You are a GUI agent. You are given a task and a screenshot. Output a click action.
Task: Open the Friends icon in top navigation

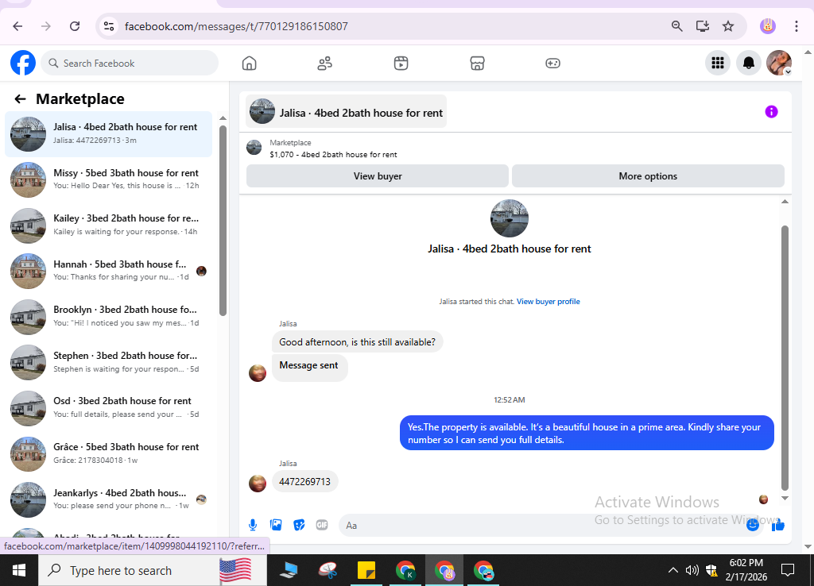click(x=325, y=64)
